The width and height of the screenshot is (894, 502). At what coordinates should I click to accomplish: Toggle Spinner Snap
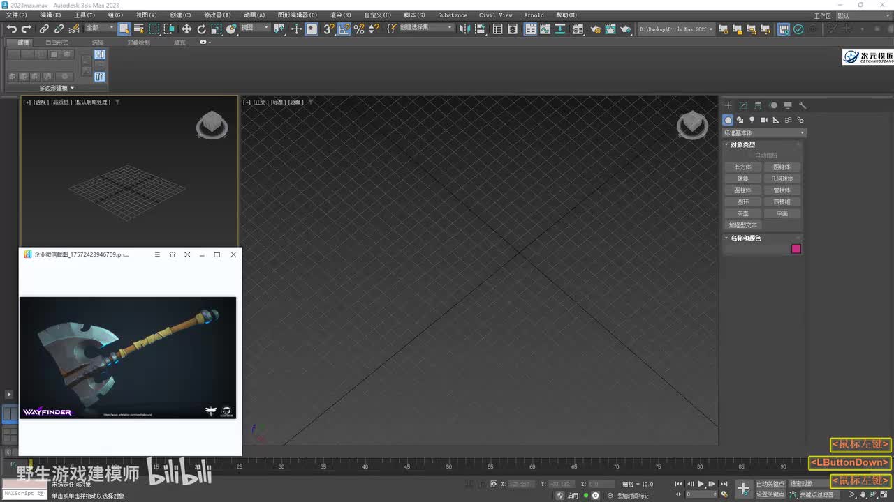(374, 29)
